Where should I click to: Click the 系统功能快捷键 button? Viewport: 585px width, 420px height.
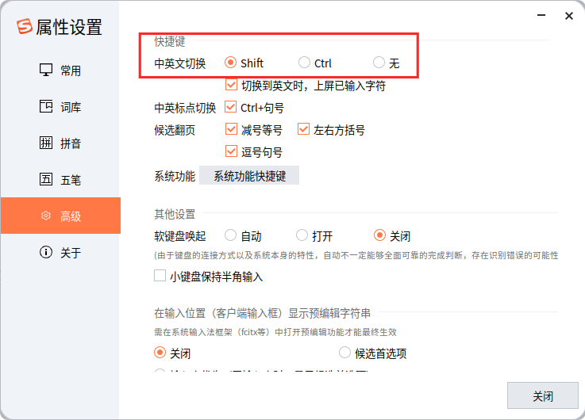point(249,175)
